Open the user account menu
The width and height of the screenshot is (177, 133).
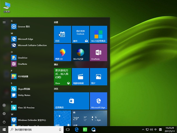point(4,105)
